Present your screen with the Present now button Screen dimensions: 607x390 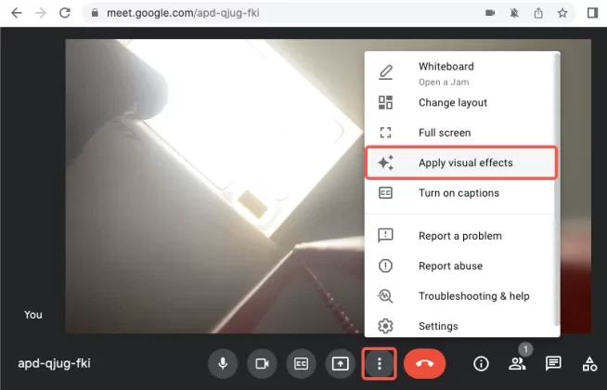[341, 364]
